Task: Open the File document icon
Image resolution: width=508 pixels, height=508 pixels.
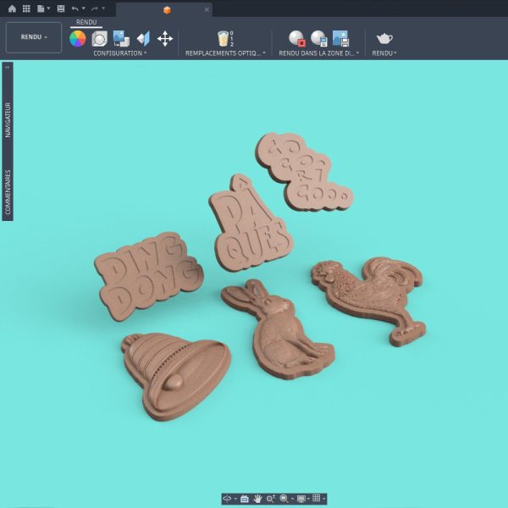Action: click(41, 8)
